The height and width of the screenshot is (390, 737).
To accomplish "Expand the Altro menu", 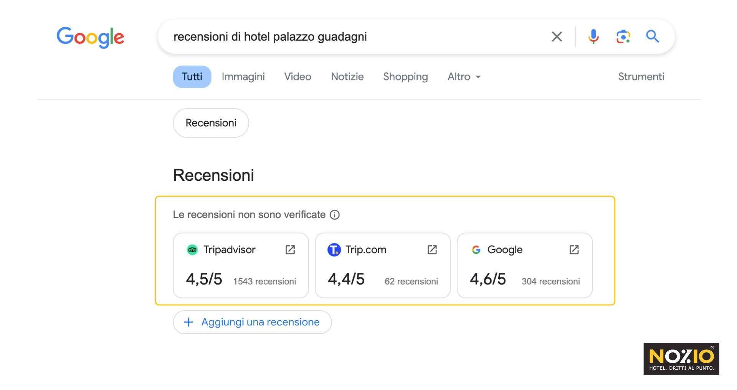I will tap(463, 77).
